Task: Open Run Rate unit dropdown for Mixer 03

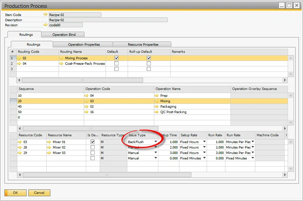Action: 253,152
